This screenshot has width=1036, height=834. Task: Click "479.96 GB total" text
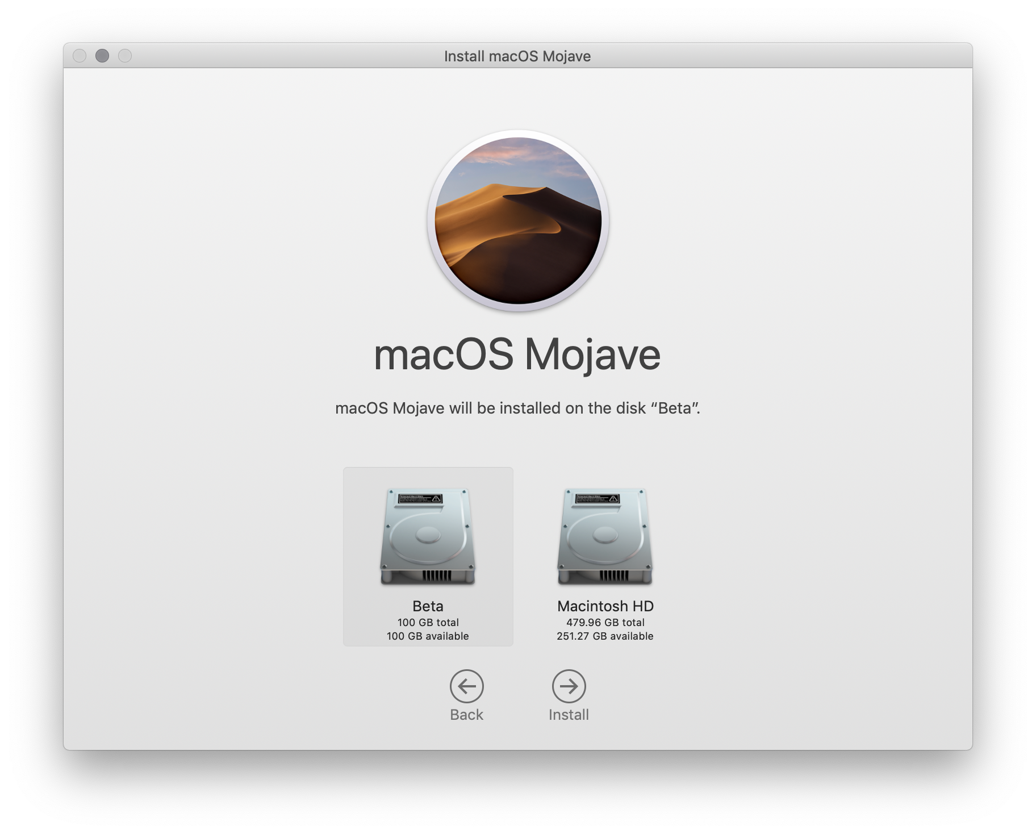[605, 623]
